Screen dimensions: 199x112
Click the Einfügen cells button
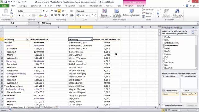[x=148, y=10]
